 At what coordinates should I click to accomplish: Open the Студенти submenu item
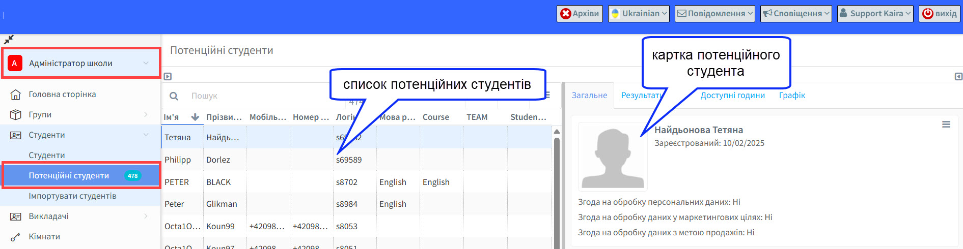(47, 155)
